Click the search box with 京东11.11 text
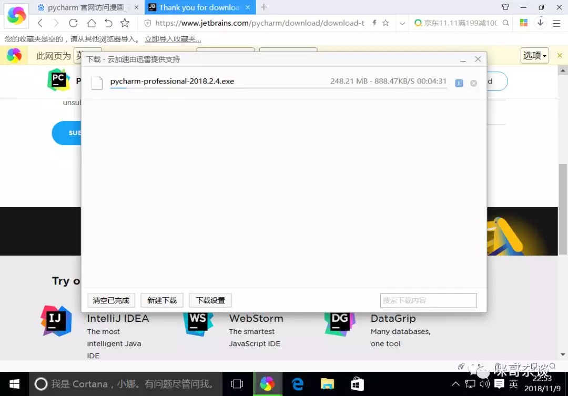This screenshot has width=568, height=396. pyautogui.click(x=461, y=23)
